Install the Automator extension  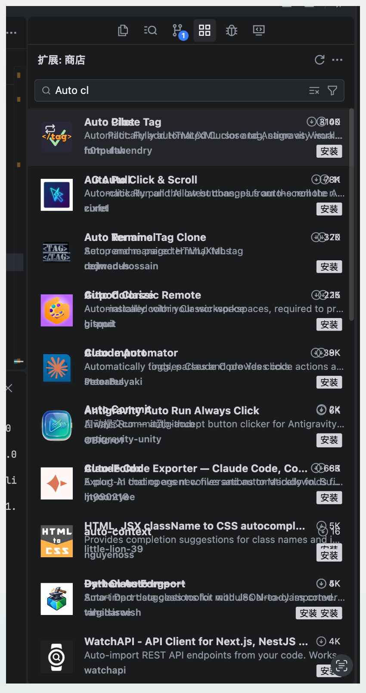(x=329, y=382)
